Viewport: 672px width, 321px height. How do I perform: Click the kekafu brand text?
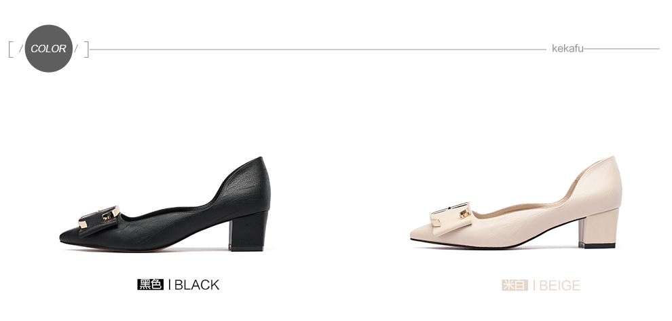click(x=567, y=48)
